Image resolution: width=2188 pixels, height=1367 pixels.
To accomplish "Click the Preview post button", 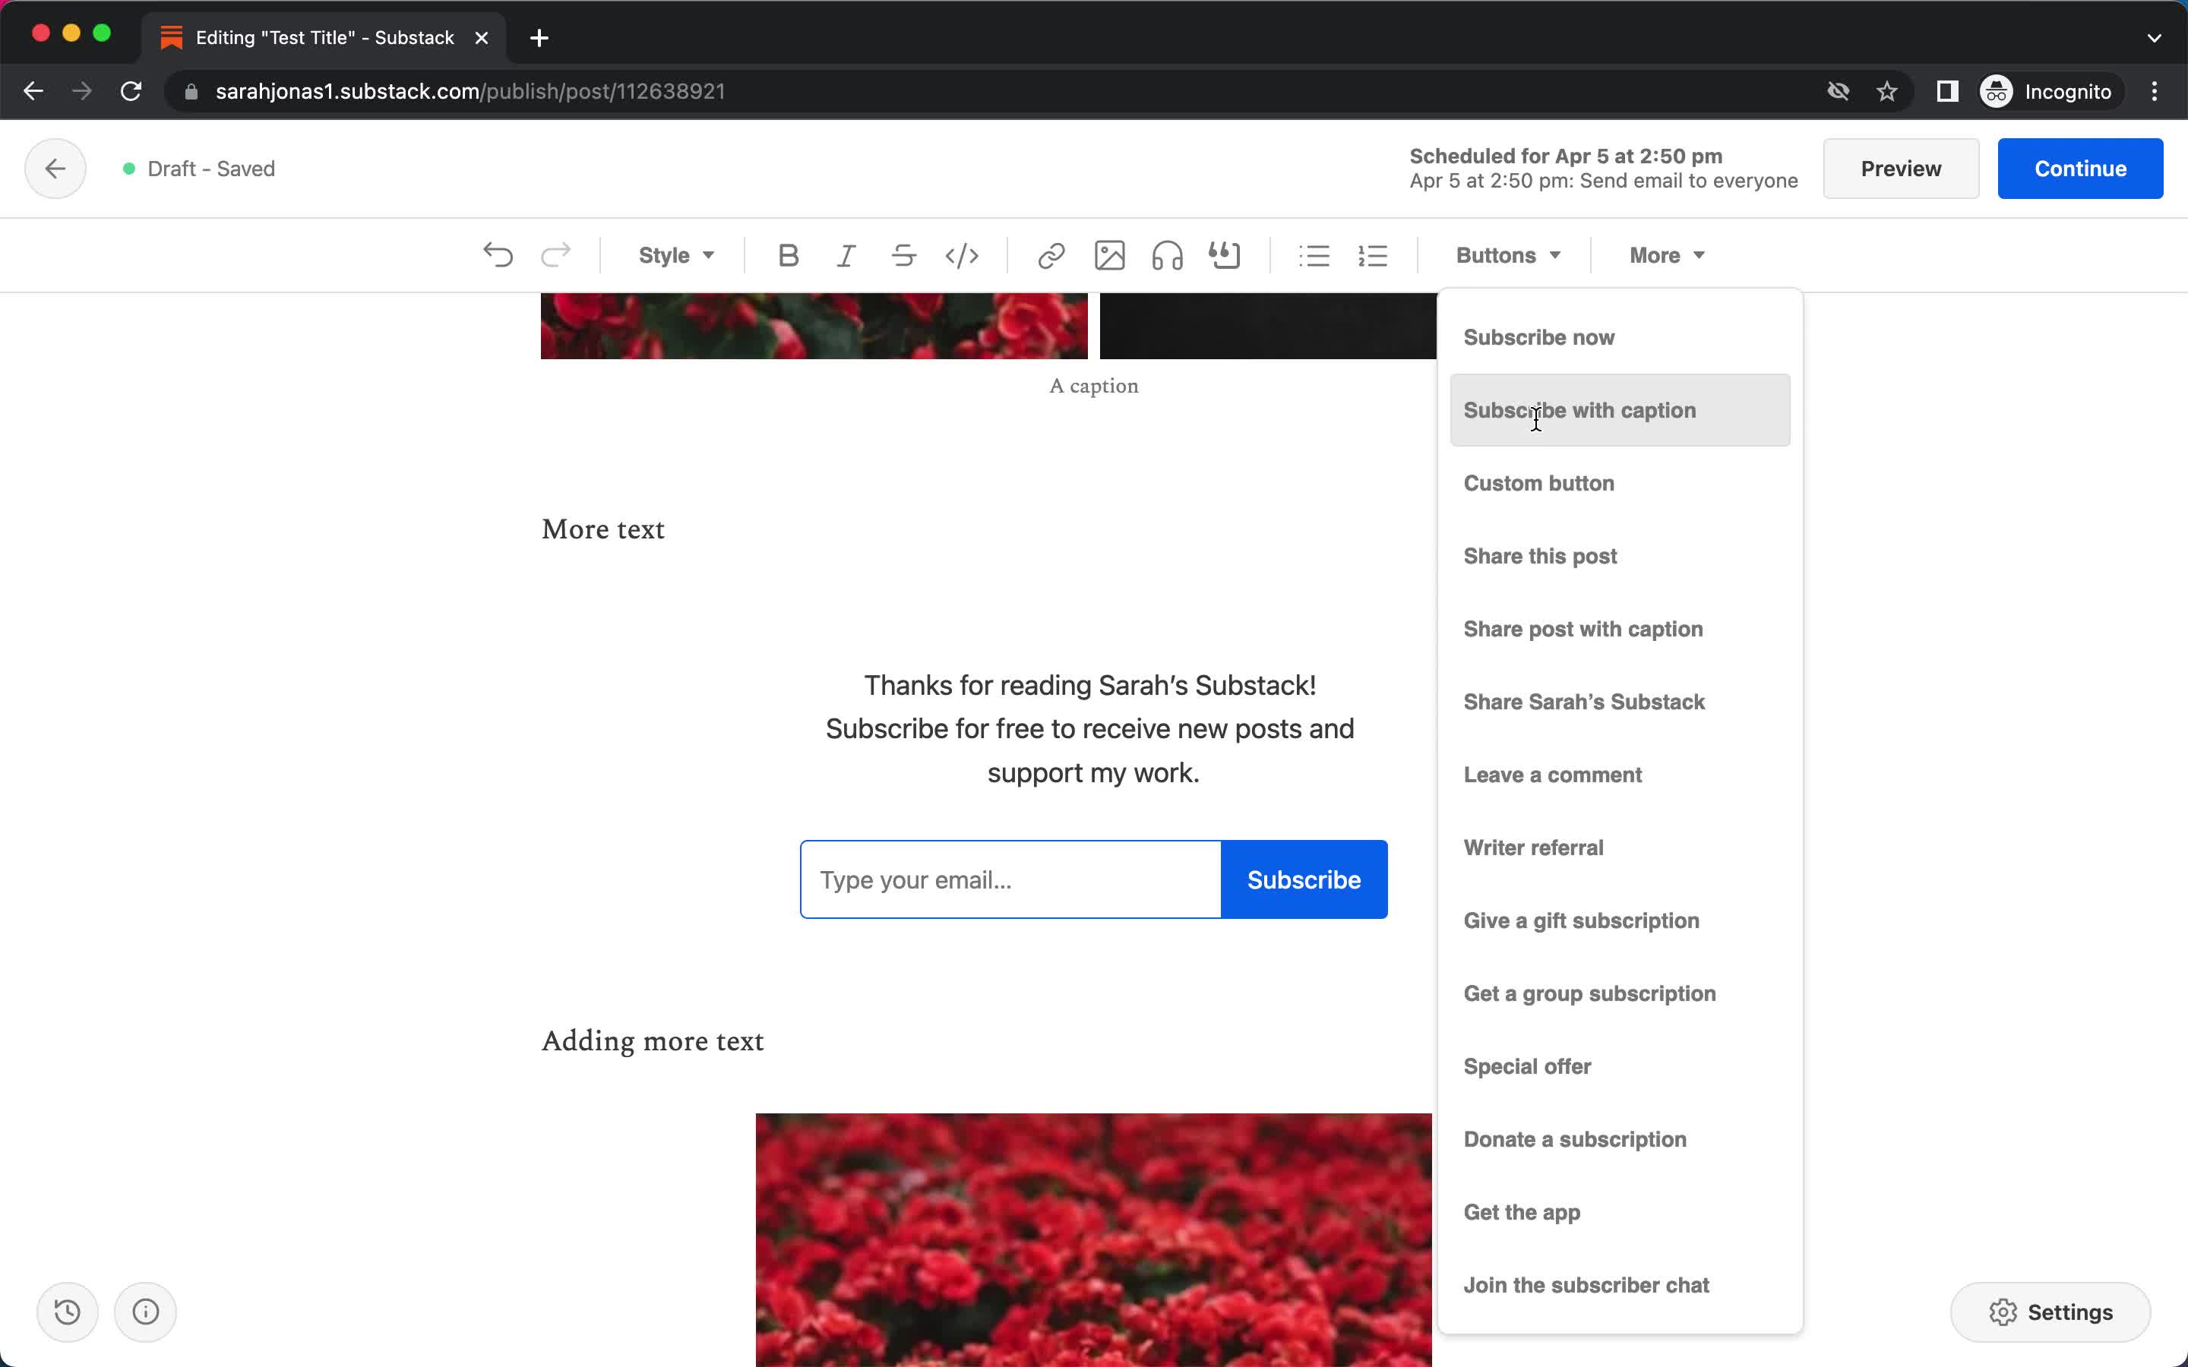I will 1900,169.
